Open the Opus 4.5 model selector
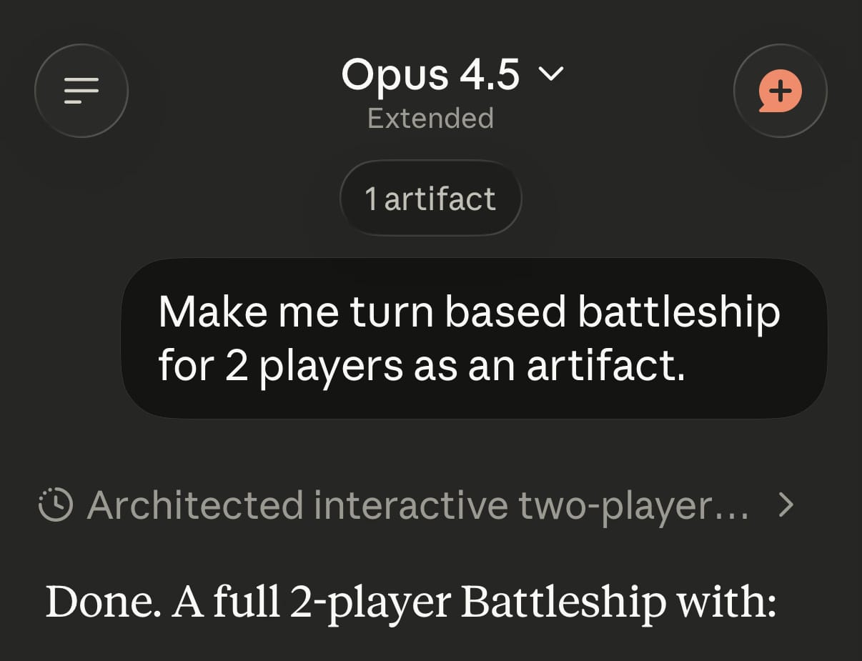The image size is (862, 661). click(x=452, y=74)
